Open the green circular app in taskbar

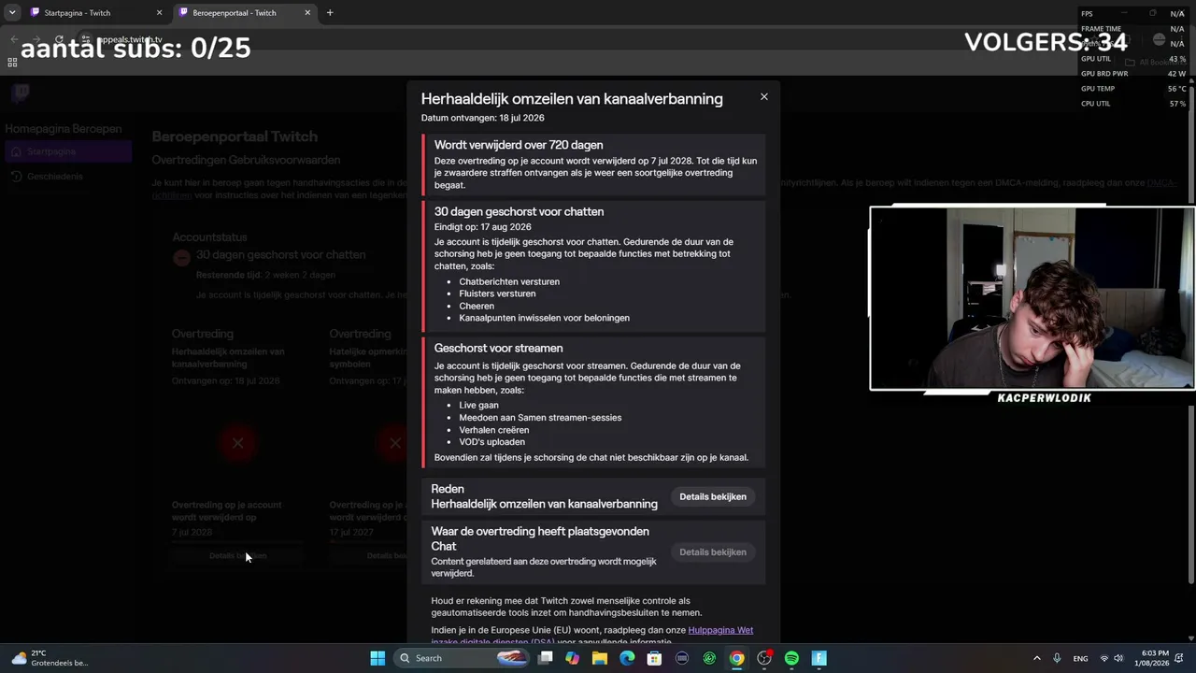click(x=709, y=658)
